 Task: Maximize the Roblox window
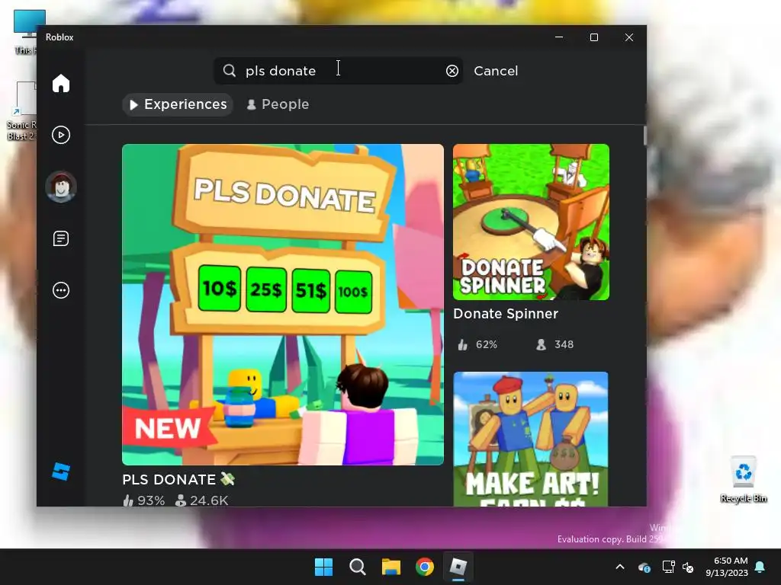click(x=593, y=37)
